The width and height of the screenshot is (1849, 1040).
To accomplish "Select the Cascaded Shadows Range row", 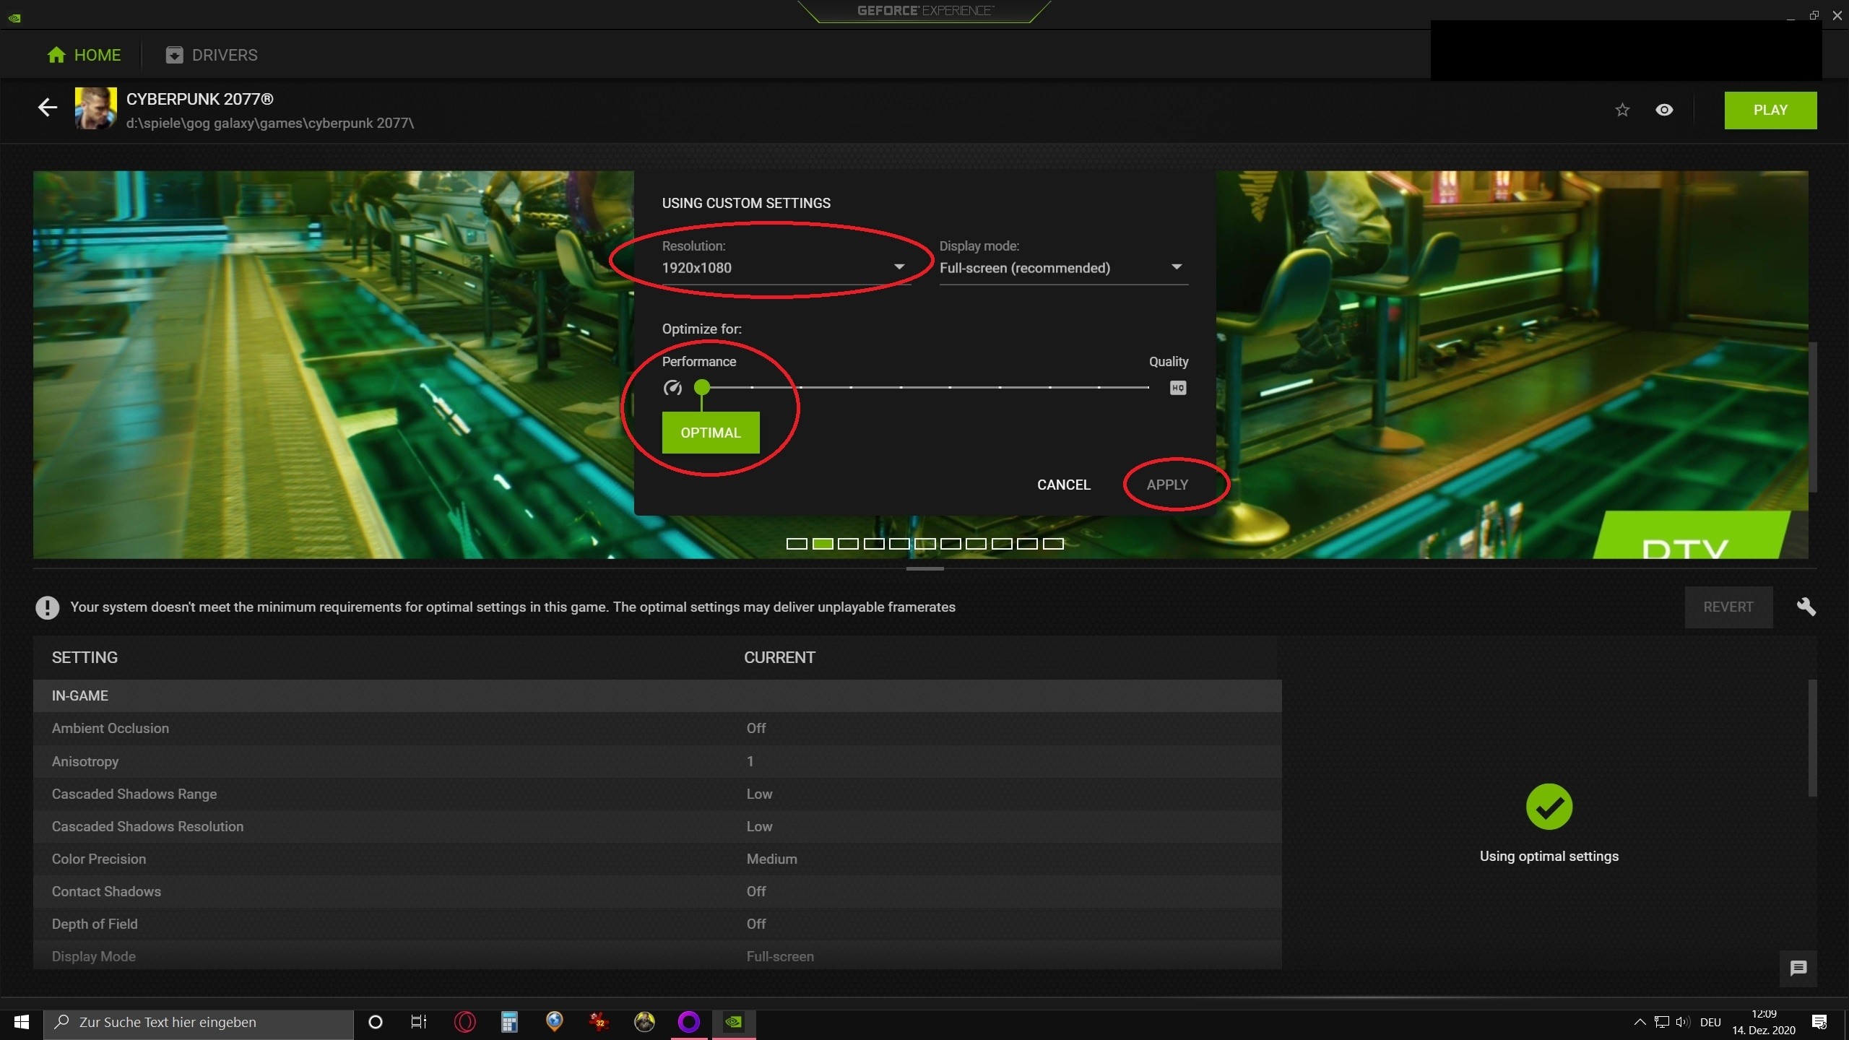I will coord(657,794).
